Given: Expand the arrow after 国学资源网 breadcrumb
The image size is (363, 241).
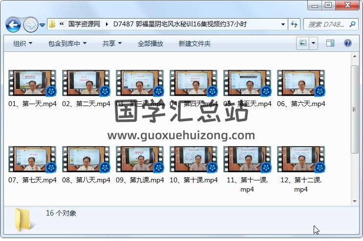Looking at the screenshot, I should [107, 24].
